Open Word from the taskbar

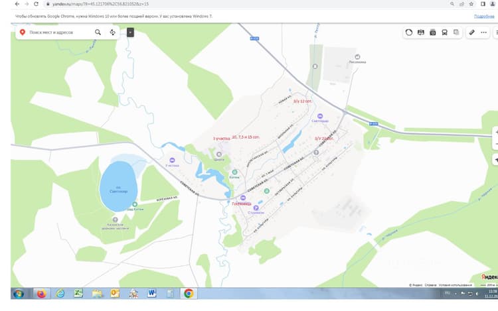pos(152,294)
